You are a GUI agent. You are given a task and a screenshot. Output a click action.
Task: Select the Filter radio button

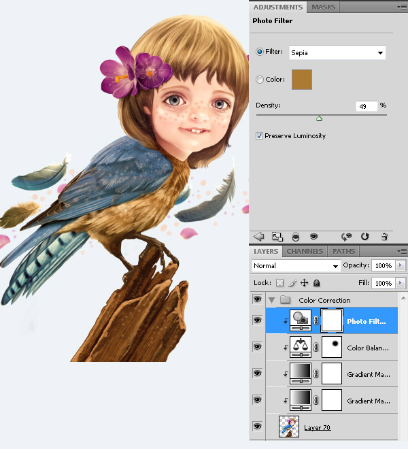click(x=260, y=52)
